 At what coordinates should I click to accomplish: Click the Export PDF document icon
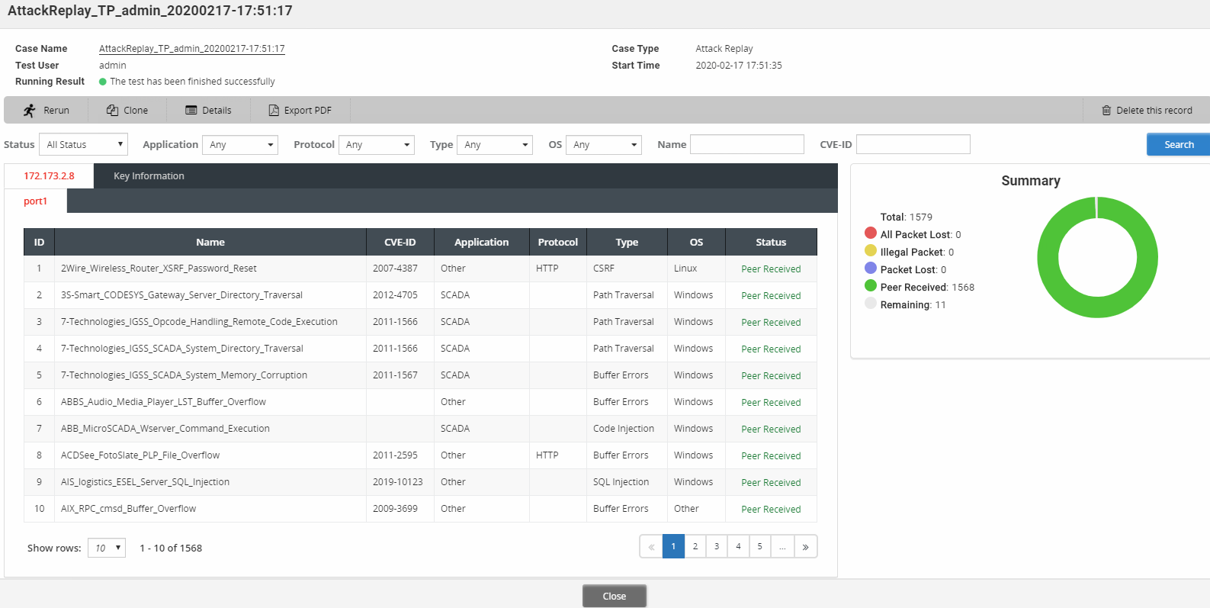[274, 111]
